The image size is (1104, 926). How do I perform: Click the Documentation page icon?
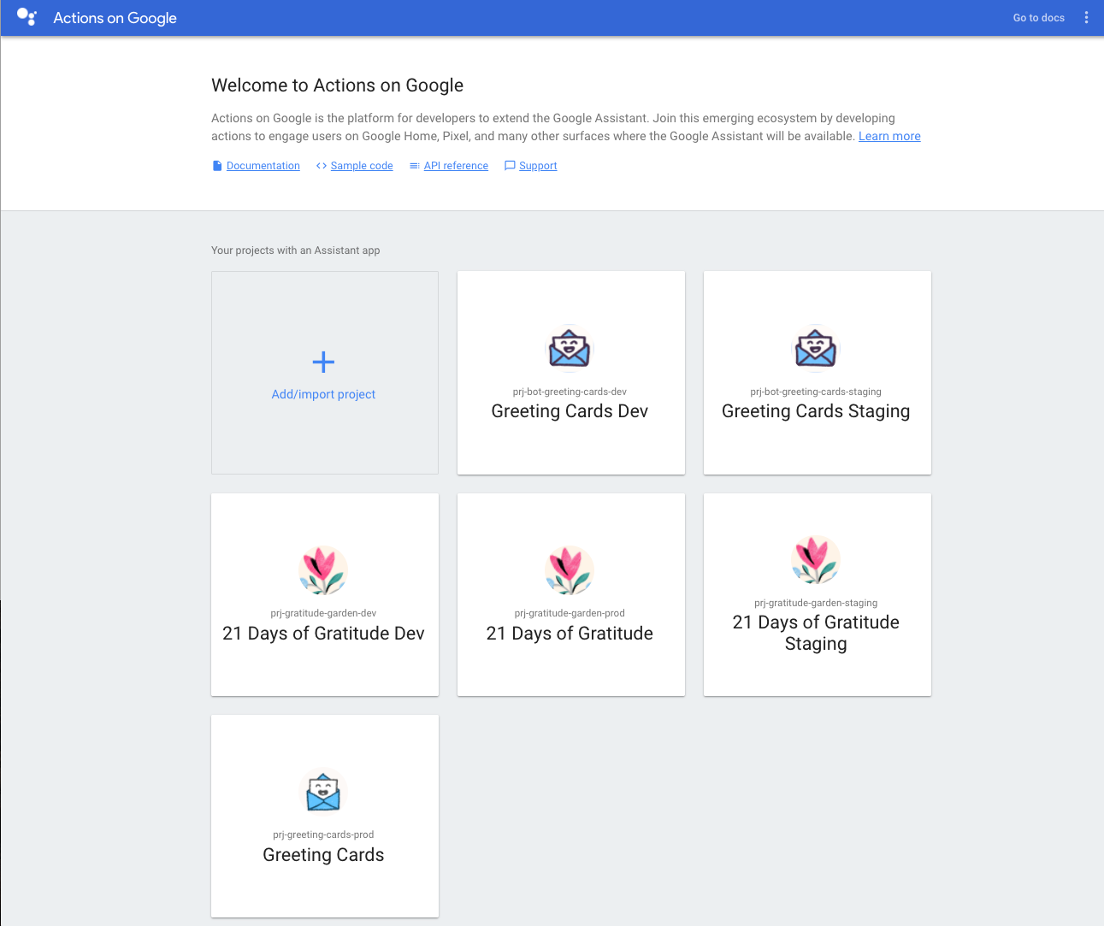pos(217,166)
